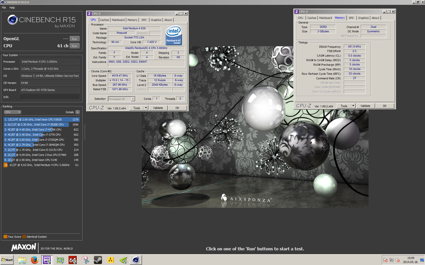Screen dimensions: 425x265
Task: Click the Z icon in the left CPU-Z title bar
Action: click(x=89, y=14)
